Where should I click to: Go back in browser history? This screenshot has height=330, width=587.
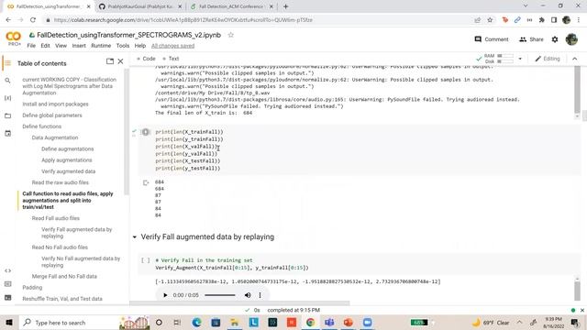click(x=8, y=20)
